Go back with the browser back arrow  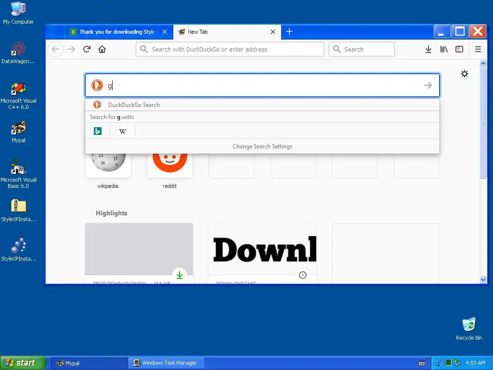click(56, 50)
